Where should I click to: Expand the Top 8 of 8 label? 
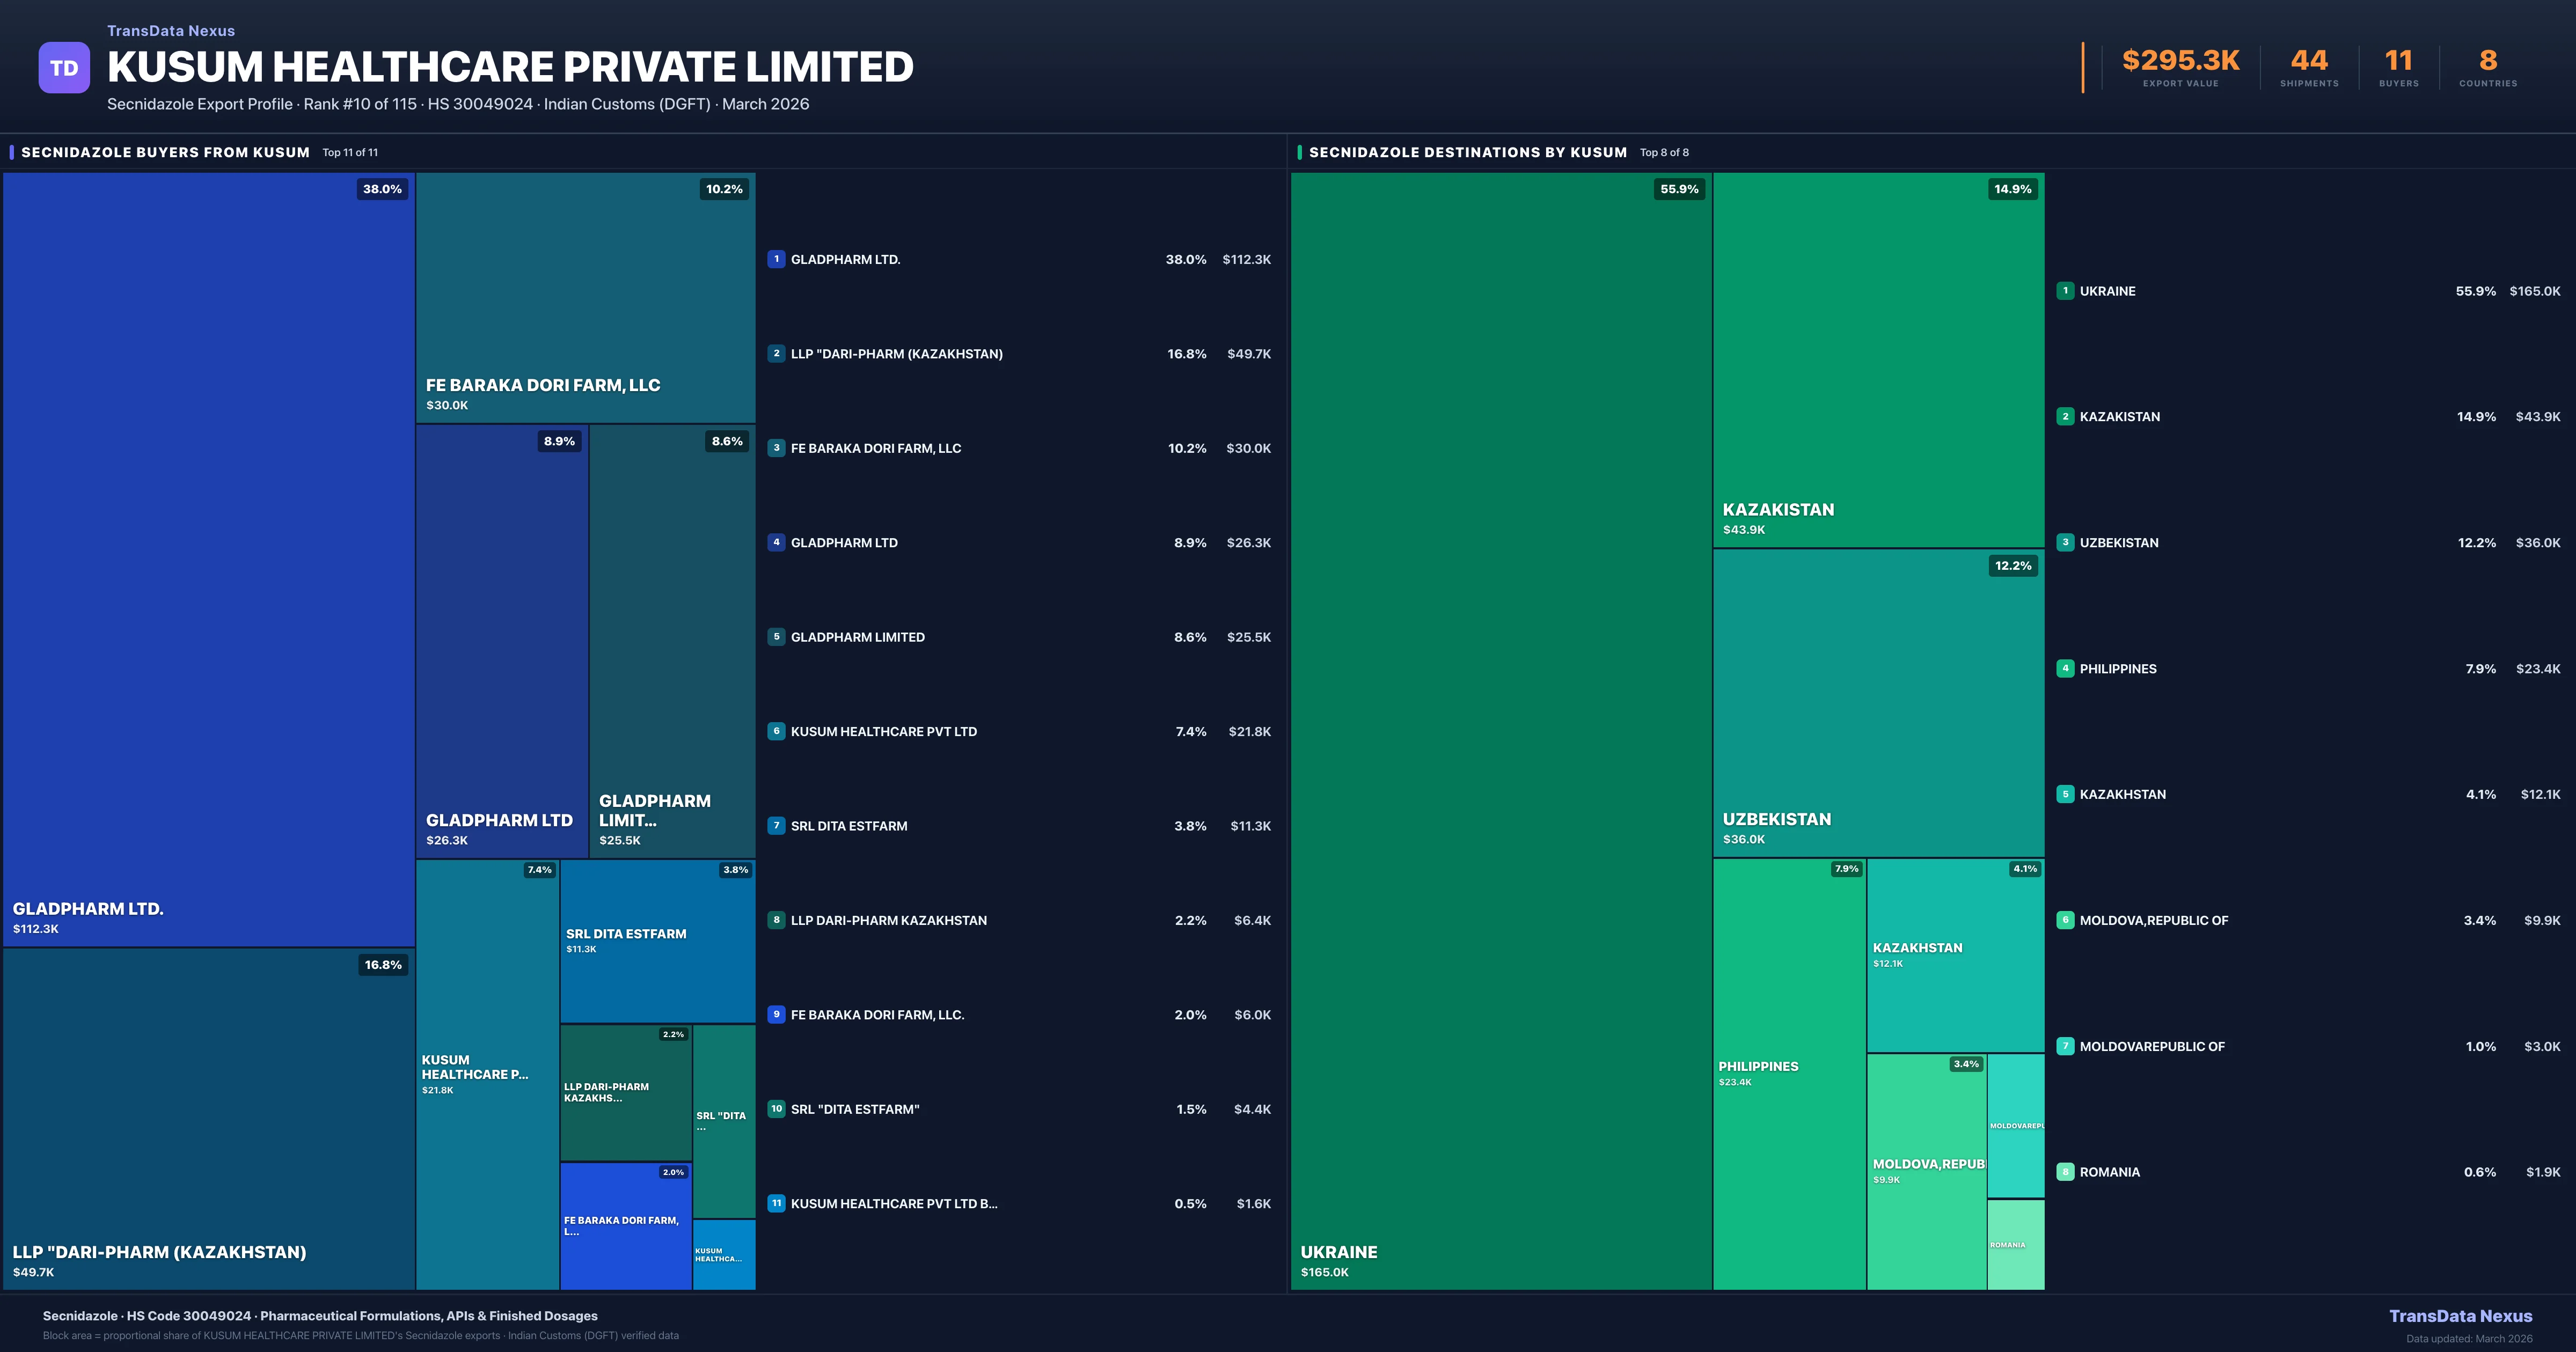[x=1663, y=152]
